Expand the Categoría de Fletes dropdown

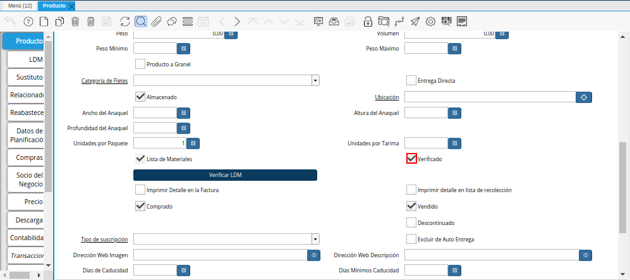(x=315, y=80)
